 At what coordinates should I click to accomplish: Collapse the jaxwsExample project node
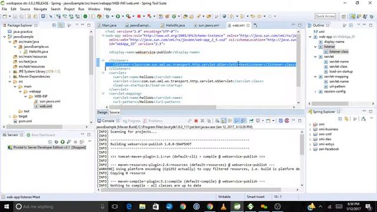click(5, 37)
